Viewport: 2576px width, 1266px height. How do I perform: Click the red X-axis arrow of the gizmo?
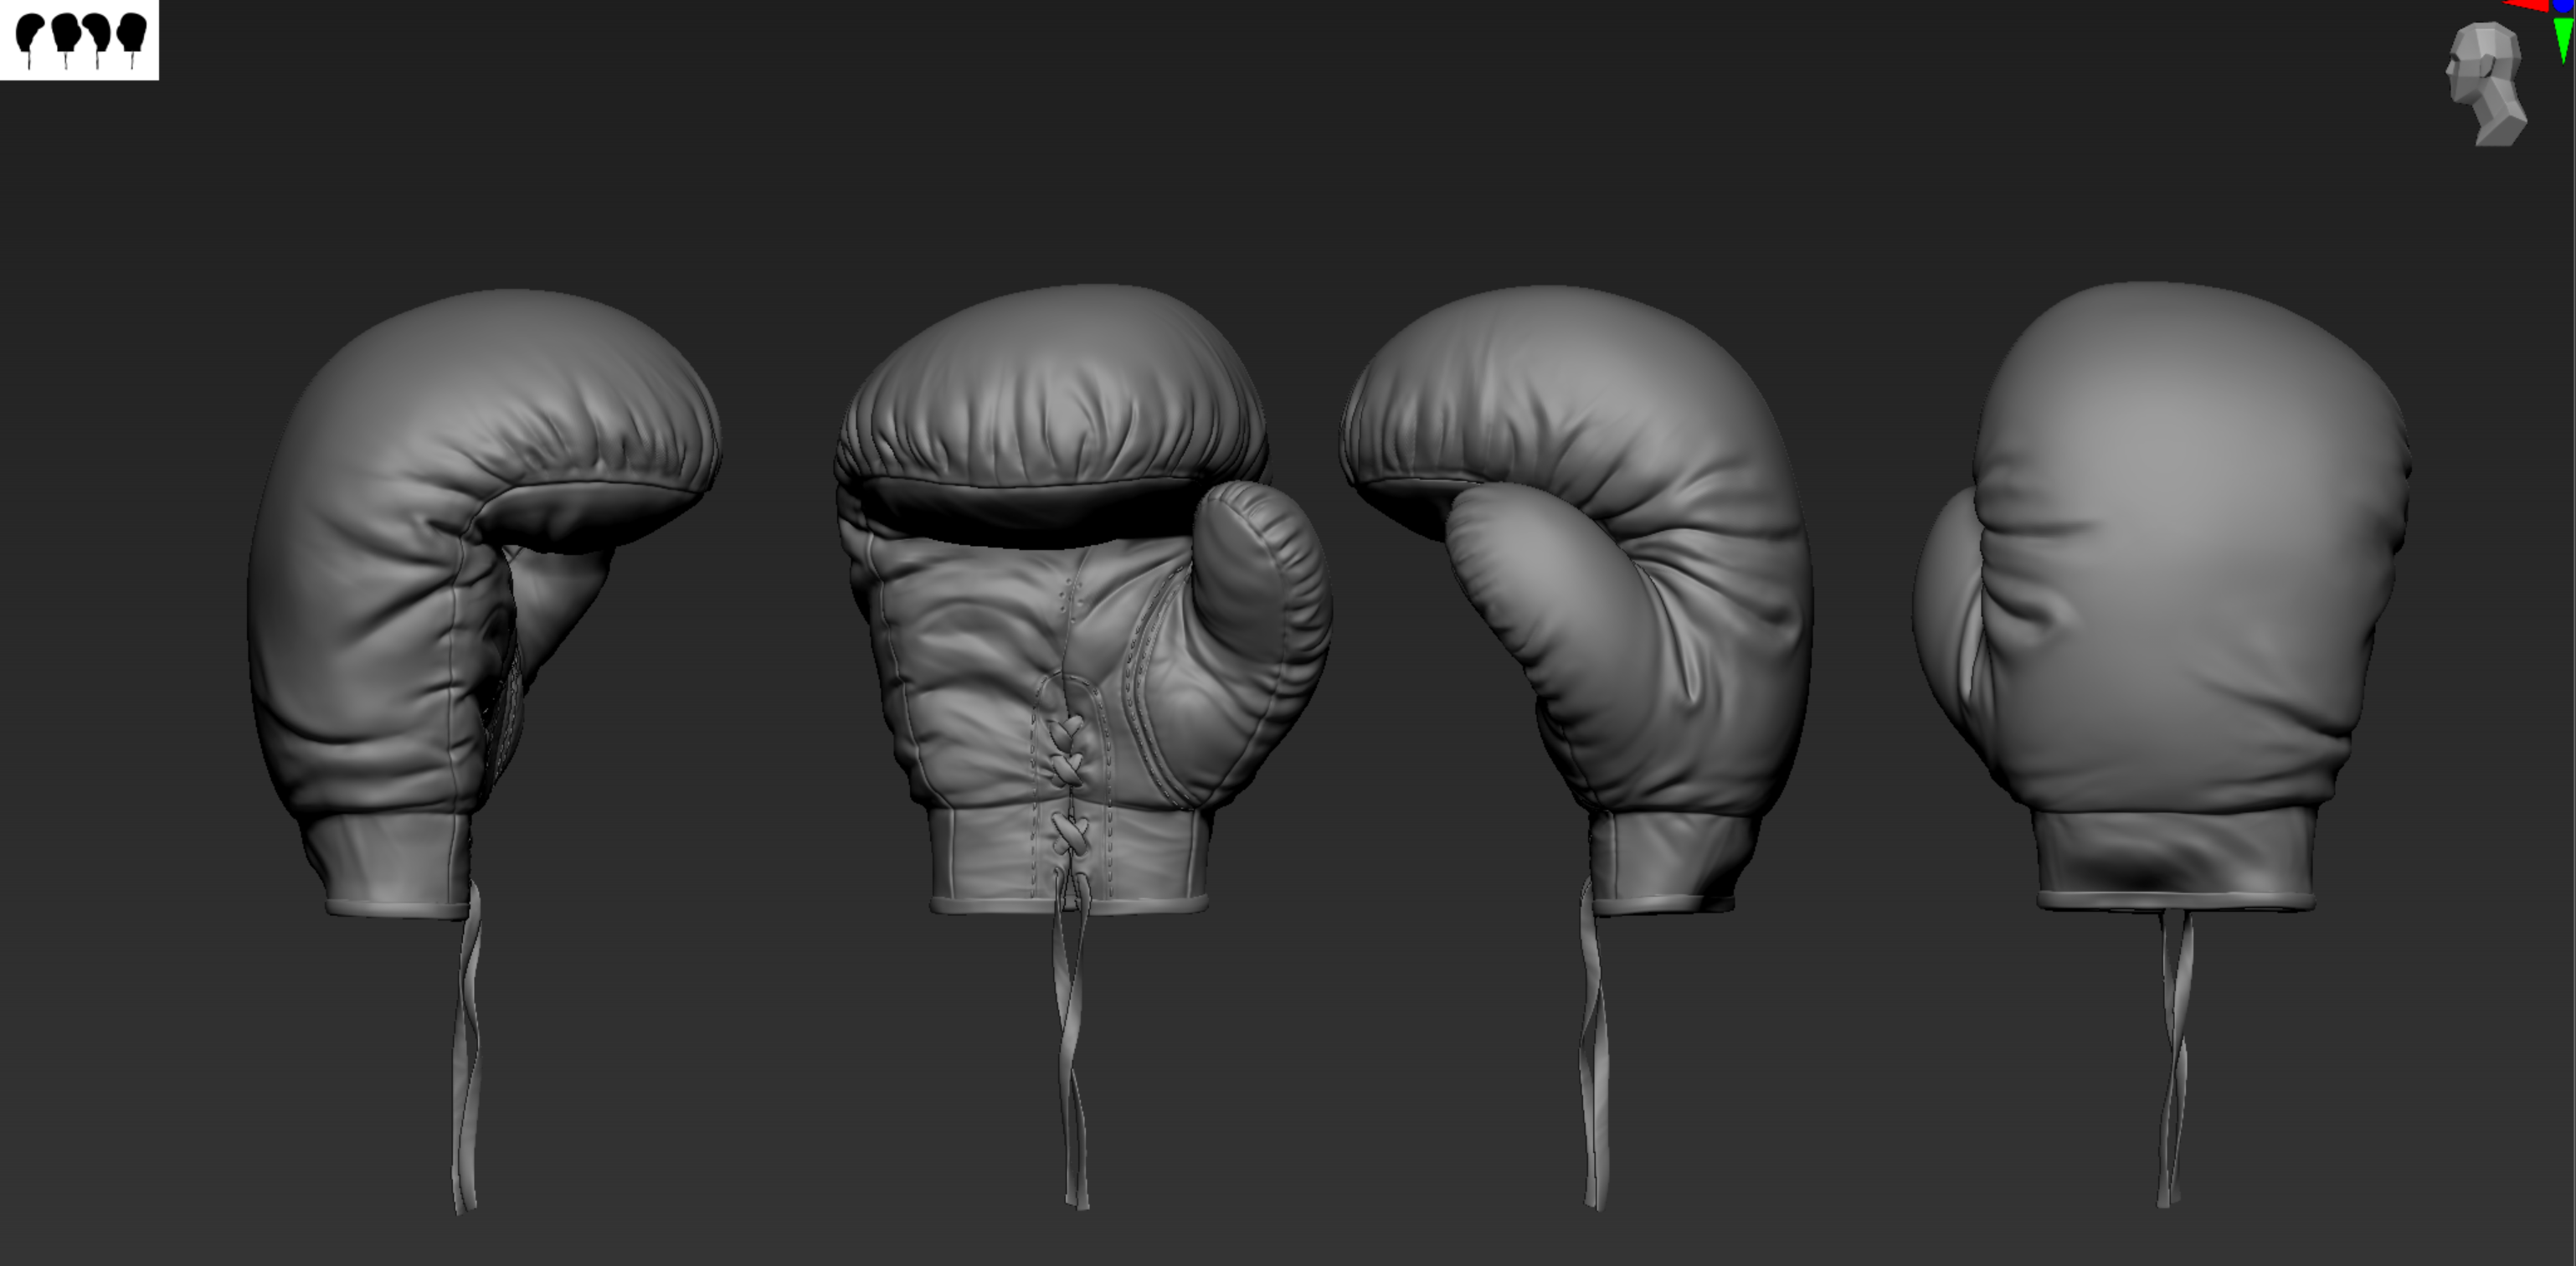point(2528,5)
